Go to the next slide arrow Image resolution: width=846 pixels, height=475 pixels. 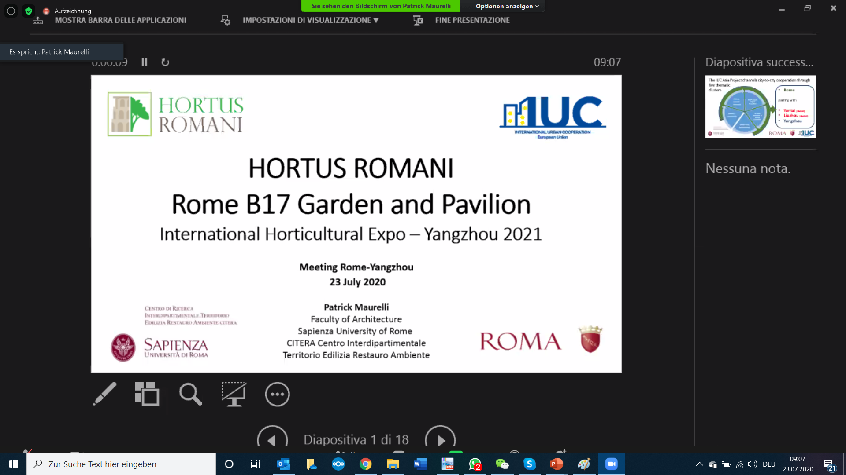tap(440, 439)
